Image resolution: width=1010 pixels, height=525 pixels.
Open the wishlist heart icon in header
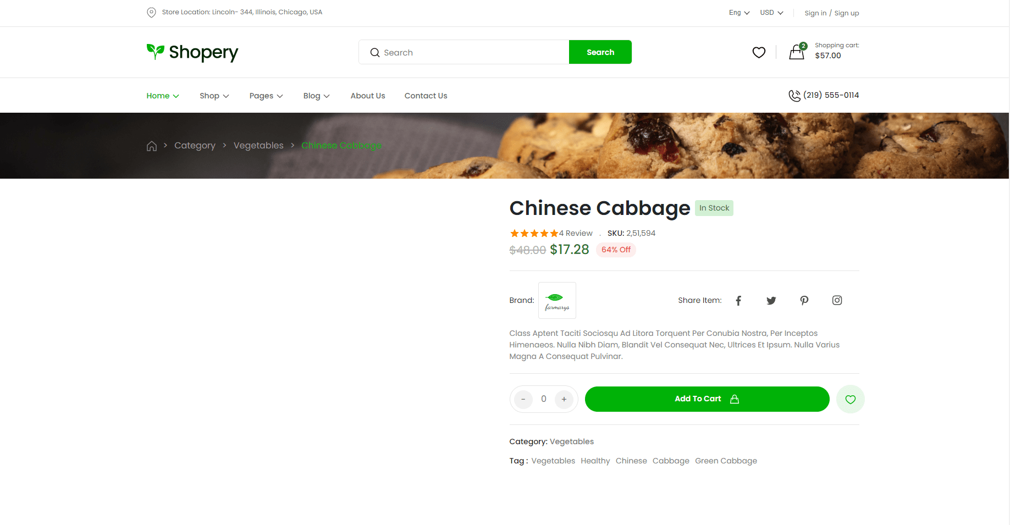tap(759, 52)
